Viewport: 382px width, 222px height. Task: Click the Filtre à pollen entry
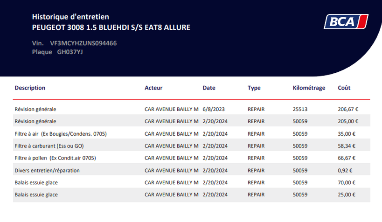coord(192,158)
